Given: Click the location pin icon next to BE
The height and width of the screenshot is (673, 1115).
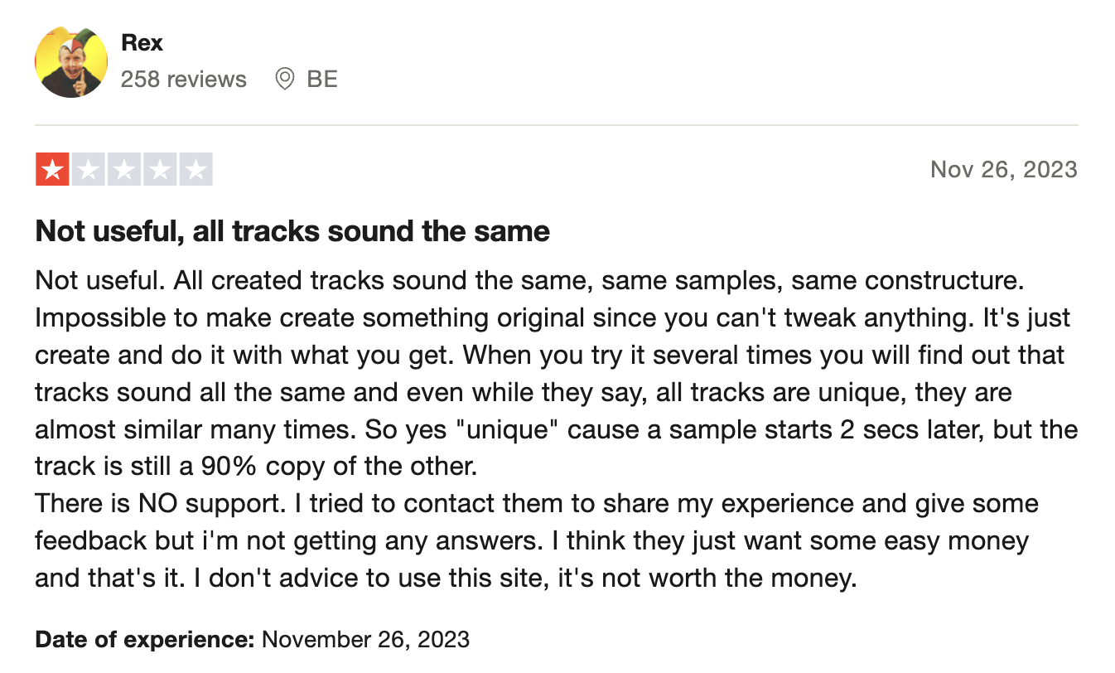Looking at the screenshot, I should click(285, 79).
